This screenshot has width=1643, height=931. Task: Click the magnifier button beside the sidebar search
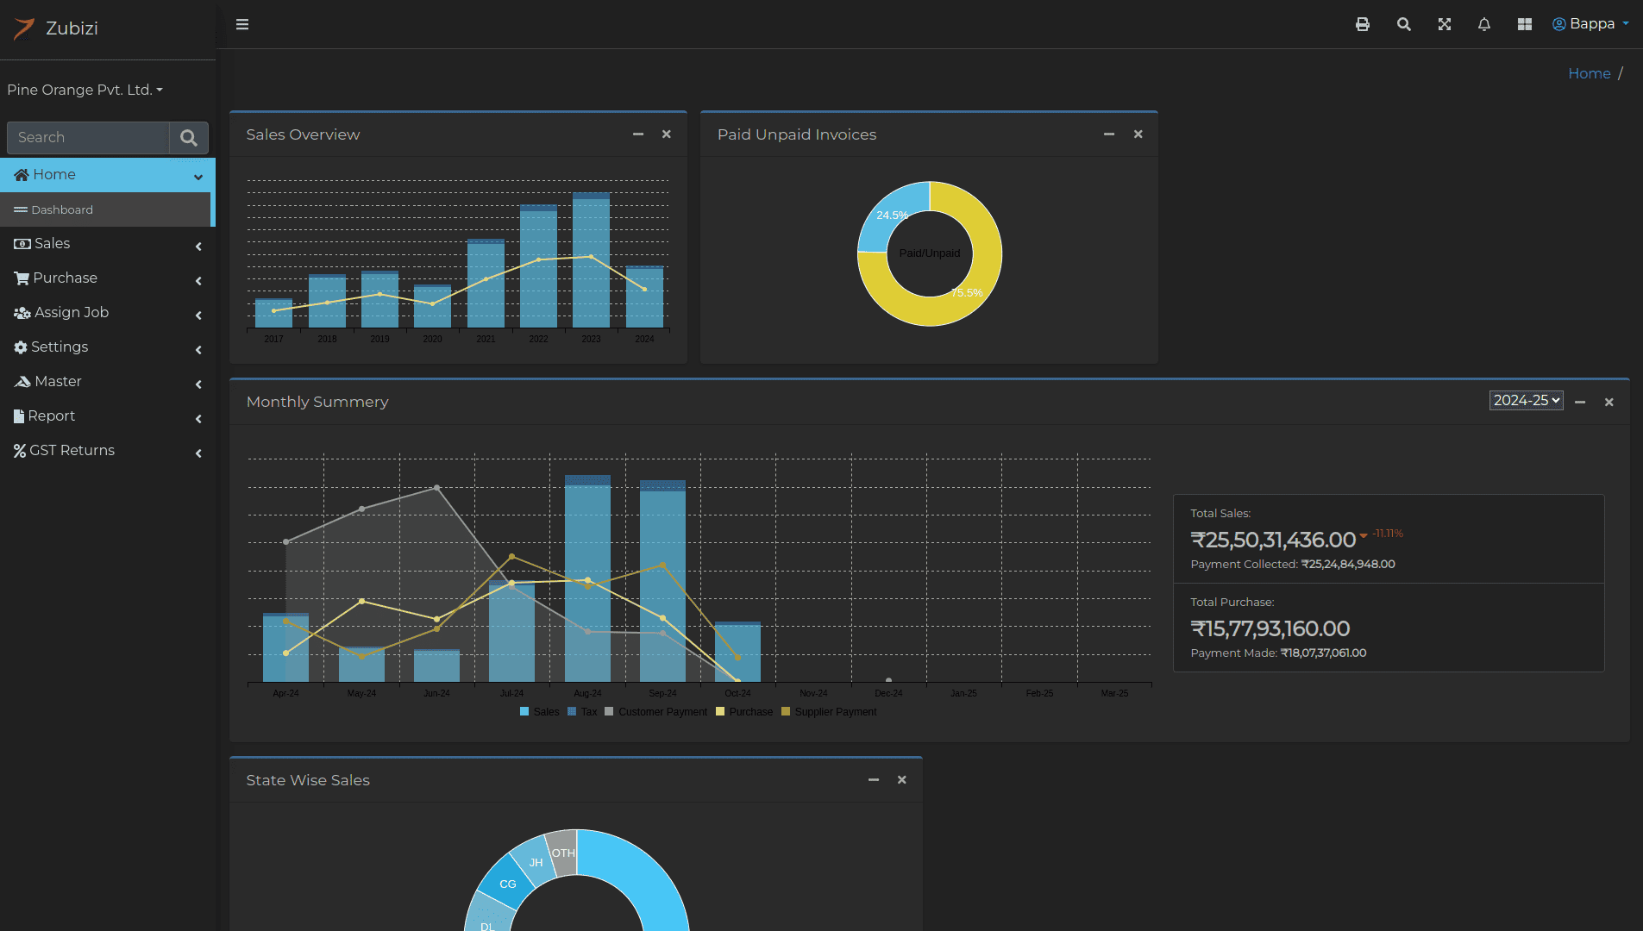188,138
